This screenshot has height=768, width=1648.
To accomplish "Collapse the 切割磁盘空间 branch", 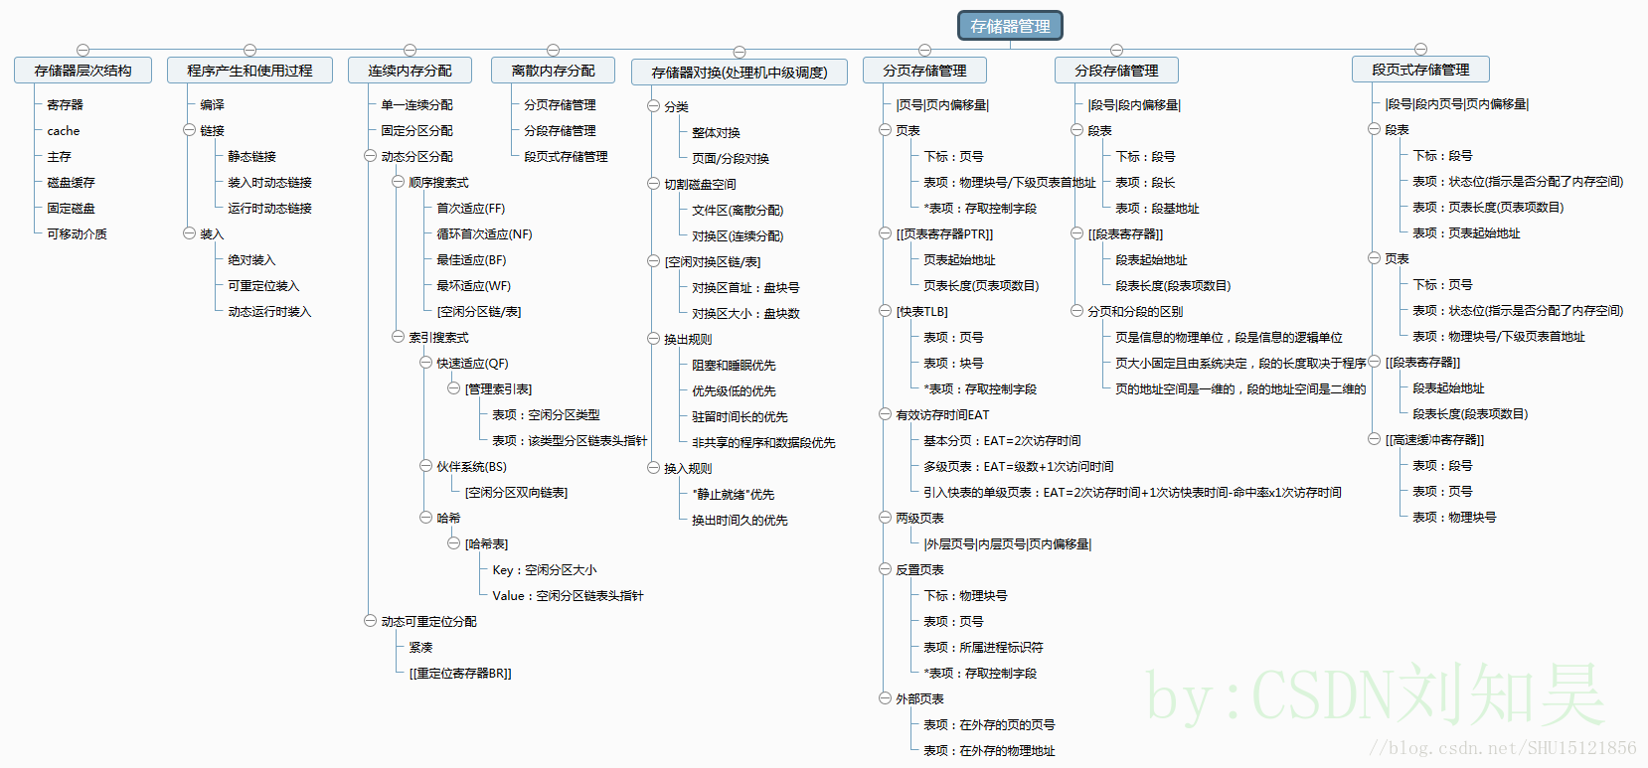I will point(653,184).
